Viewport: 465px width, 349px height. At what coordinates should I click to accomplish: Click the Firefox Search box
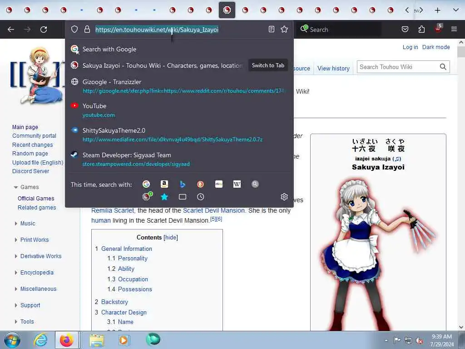pos(339,30)
